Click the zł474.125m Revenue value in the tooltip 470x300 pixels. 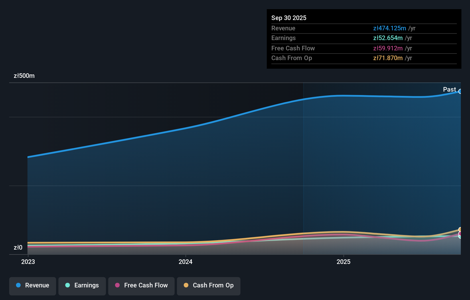[390, 28]
